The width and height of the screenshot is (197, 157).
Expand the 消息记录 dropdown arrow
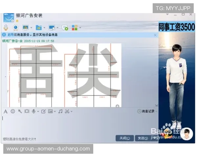[x=156, y=111]
